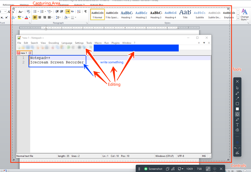The image size is (251, 172).
Task: Edit the height field showing 758
Action: click(199, 169)
